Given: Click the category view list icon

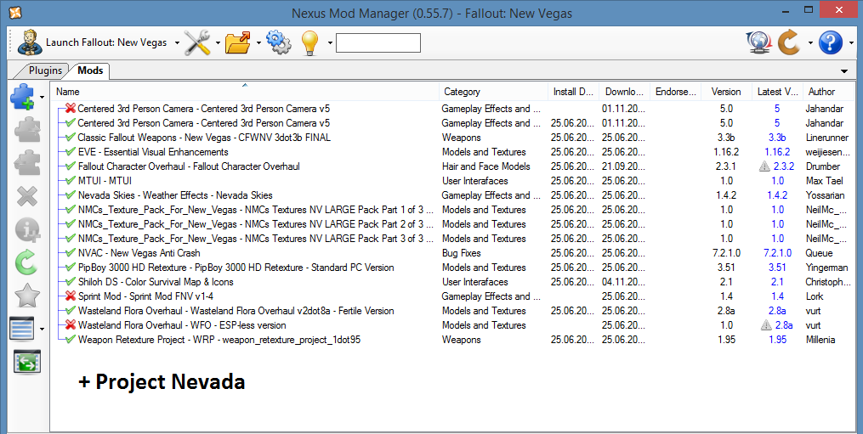Looking at the screenshot, I should (22, 329).
